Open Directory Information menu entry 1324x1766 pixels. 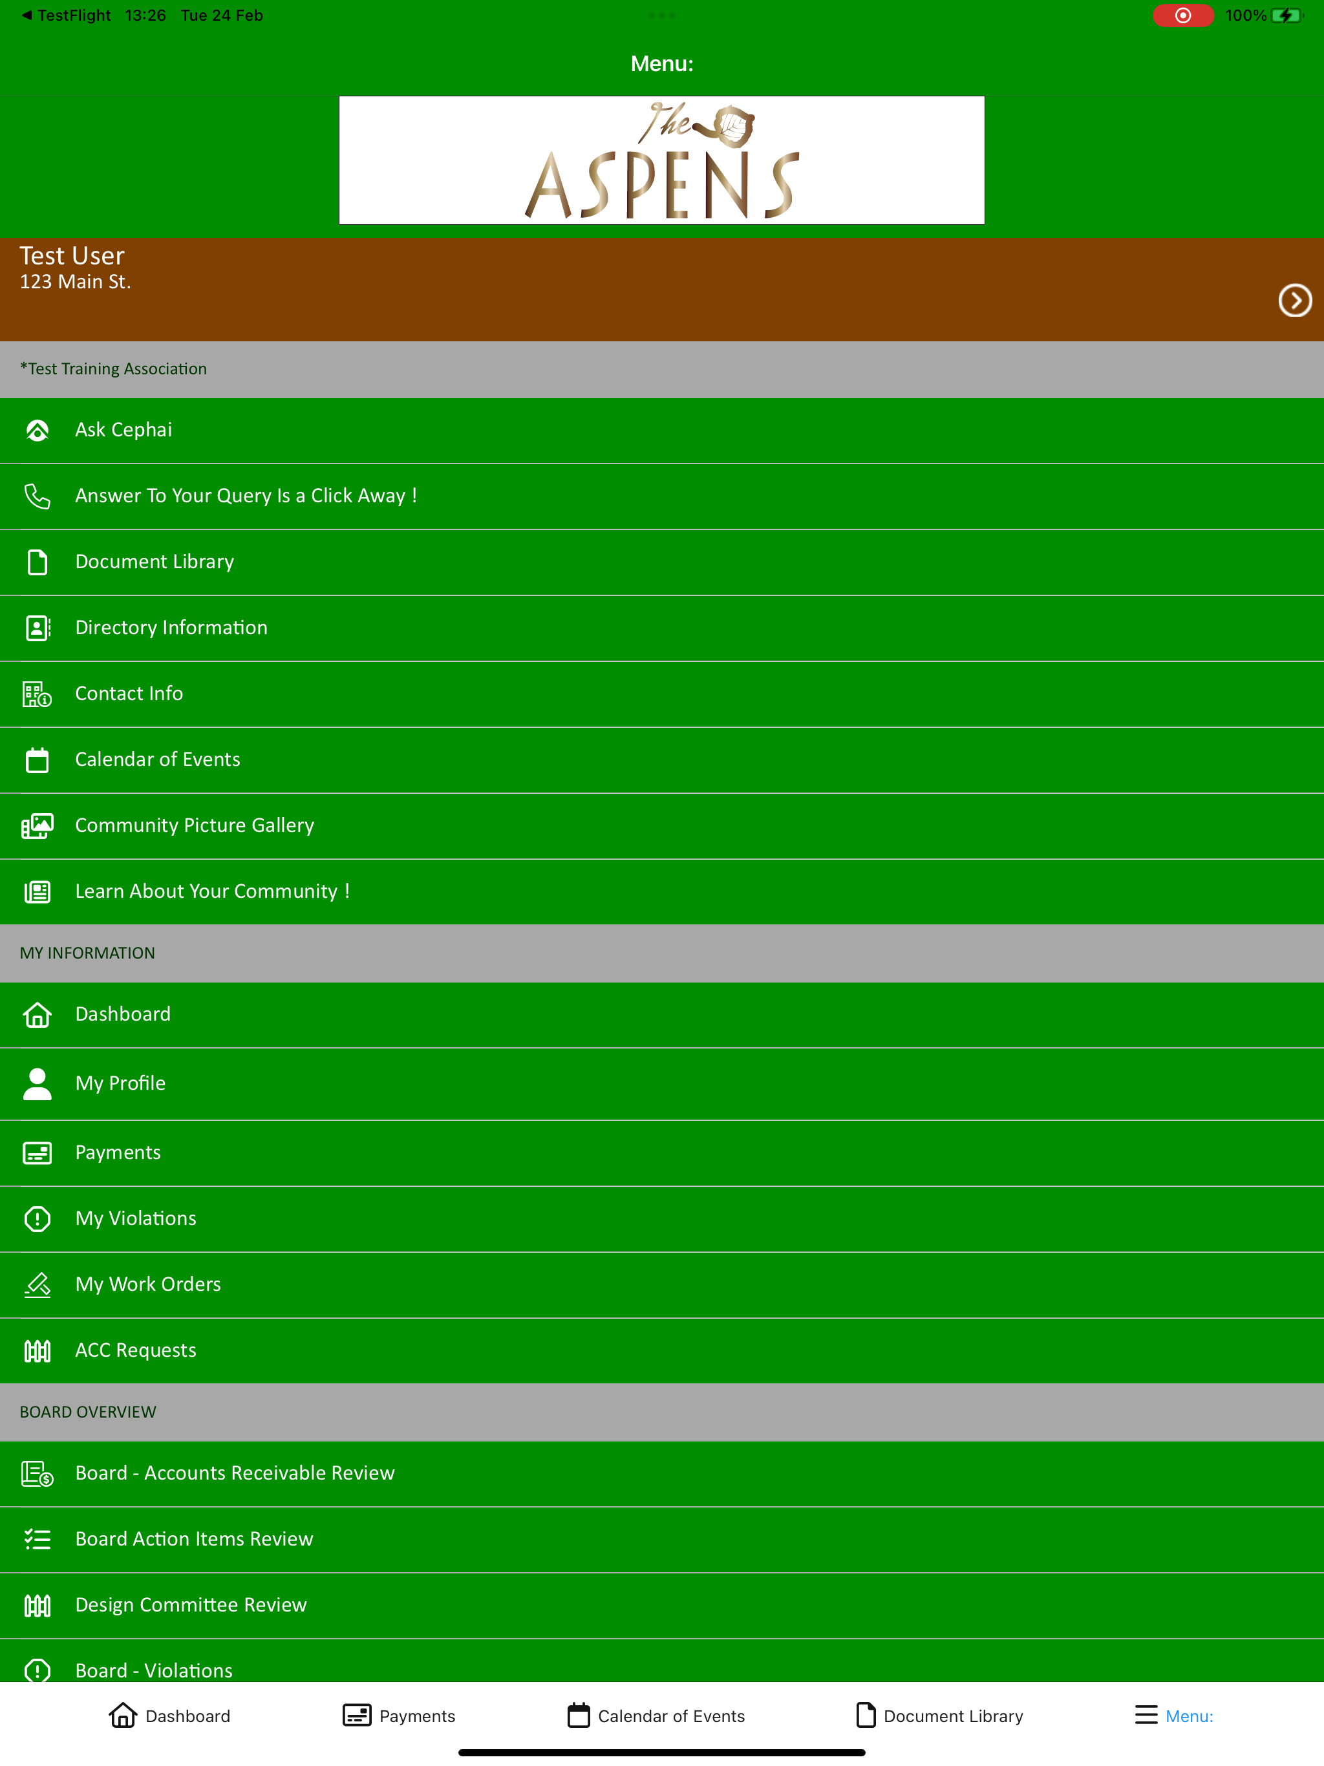click(x=662, y=628)
